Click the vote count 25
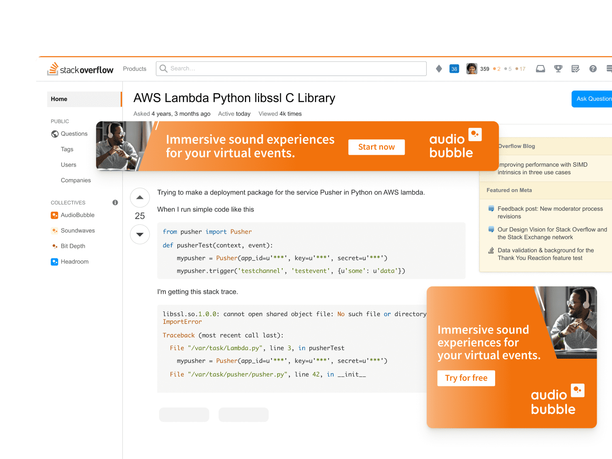612x459 pixels. pos(140,216)
